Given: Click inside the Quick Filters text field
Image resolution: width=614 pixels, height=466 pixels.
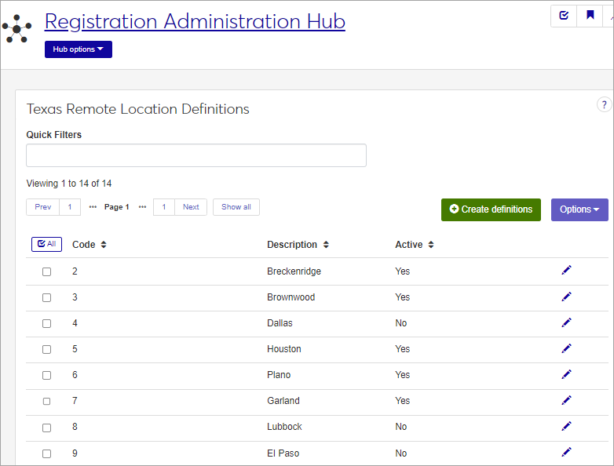Looking at the screenshot, I should point(196,155).
